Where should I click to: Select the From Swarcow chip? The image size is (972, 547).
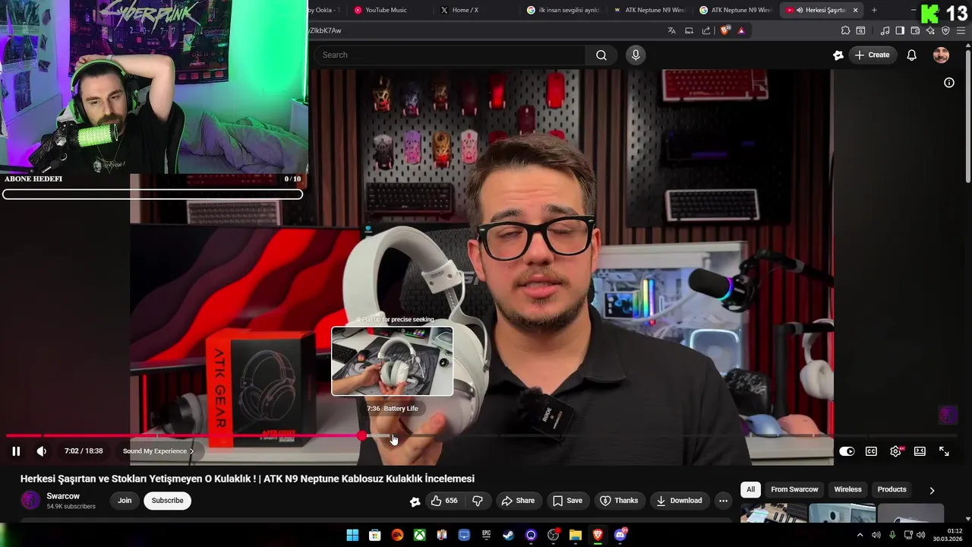click(794, 489)
